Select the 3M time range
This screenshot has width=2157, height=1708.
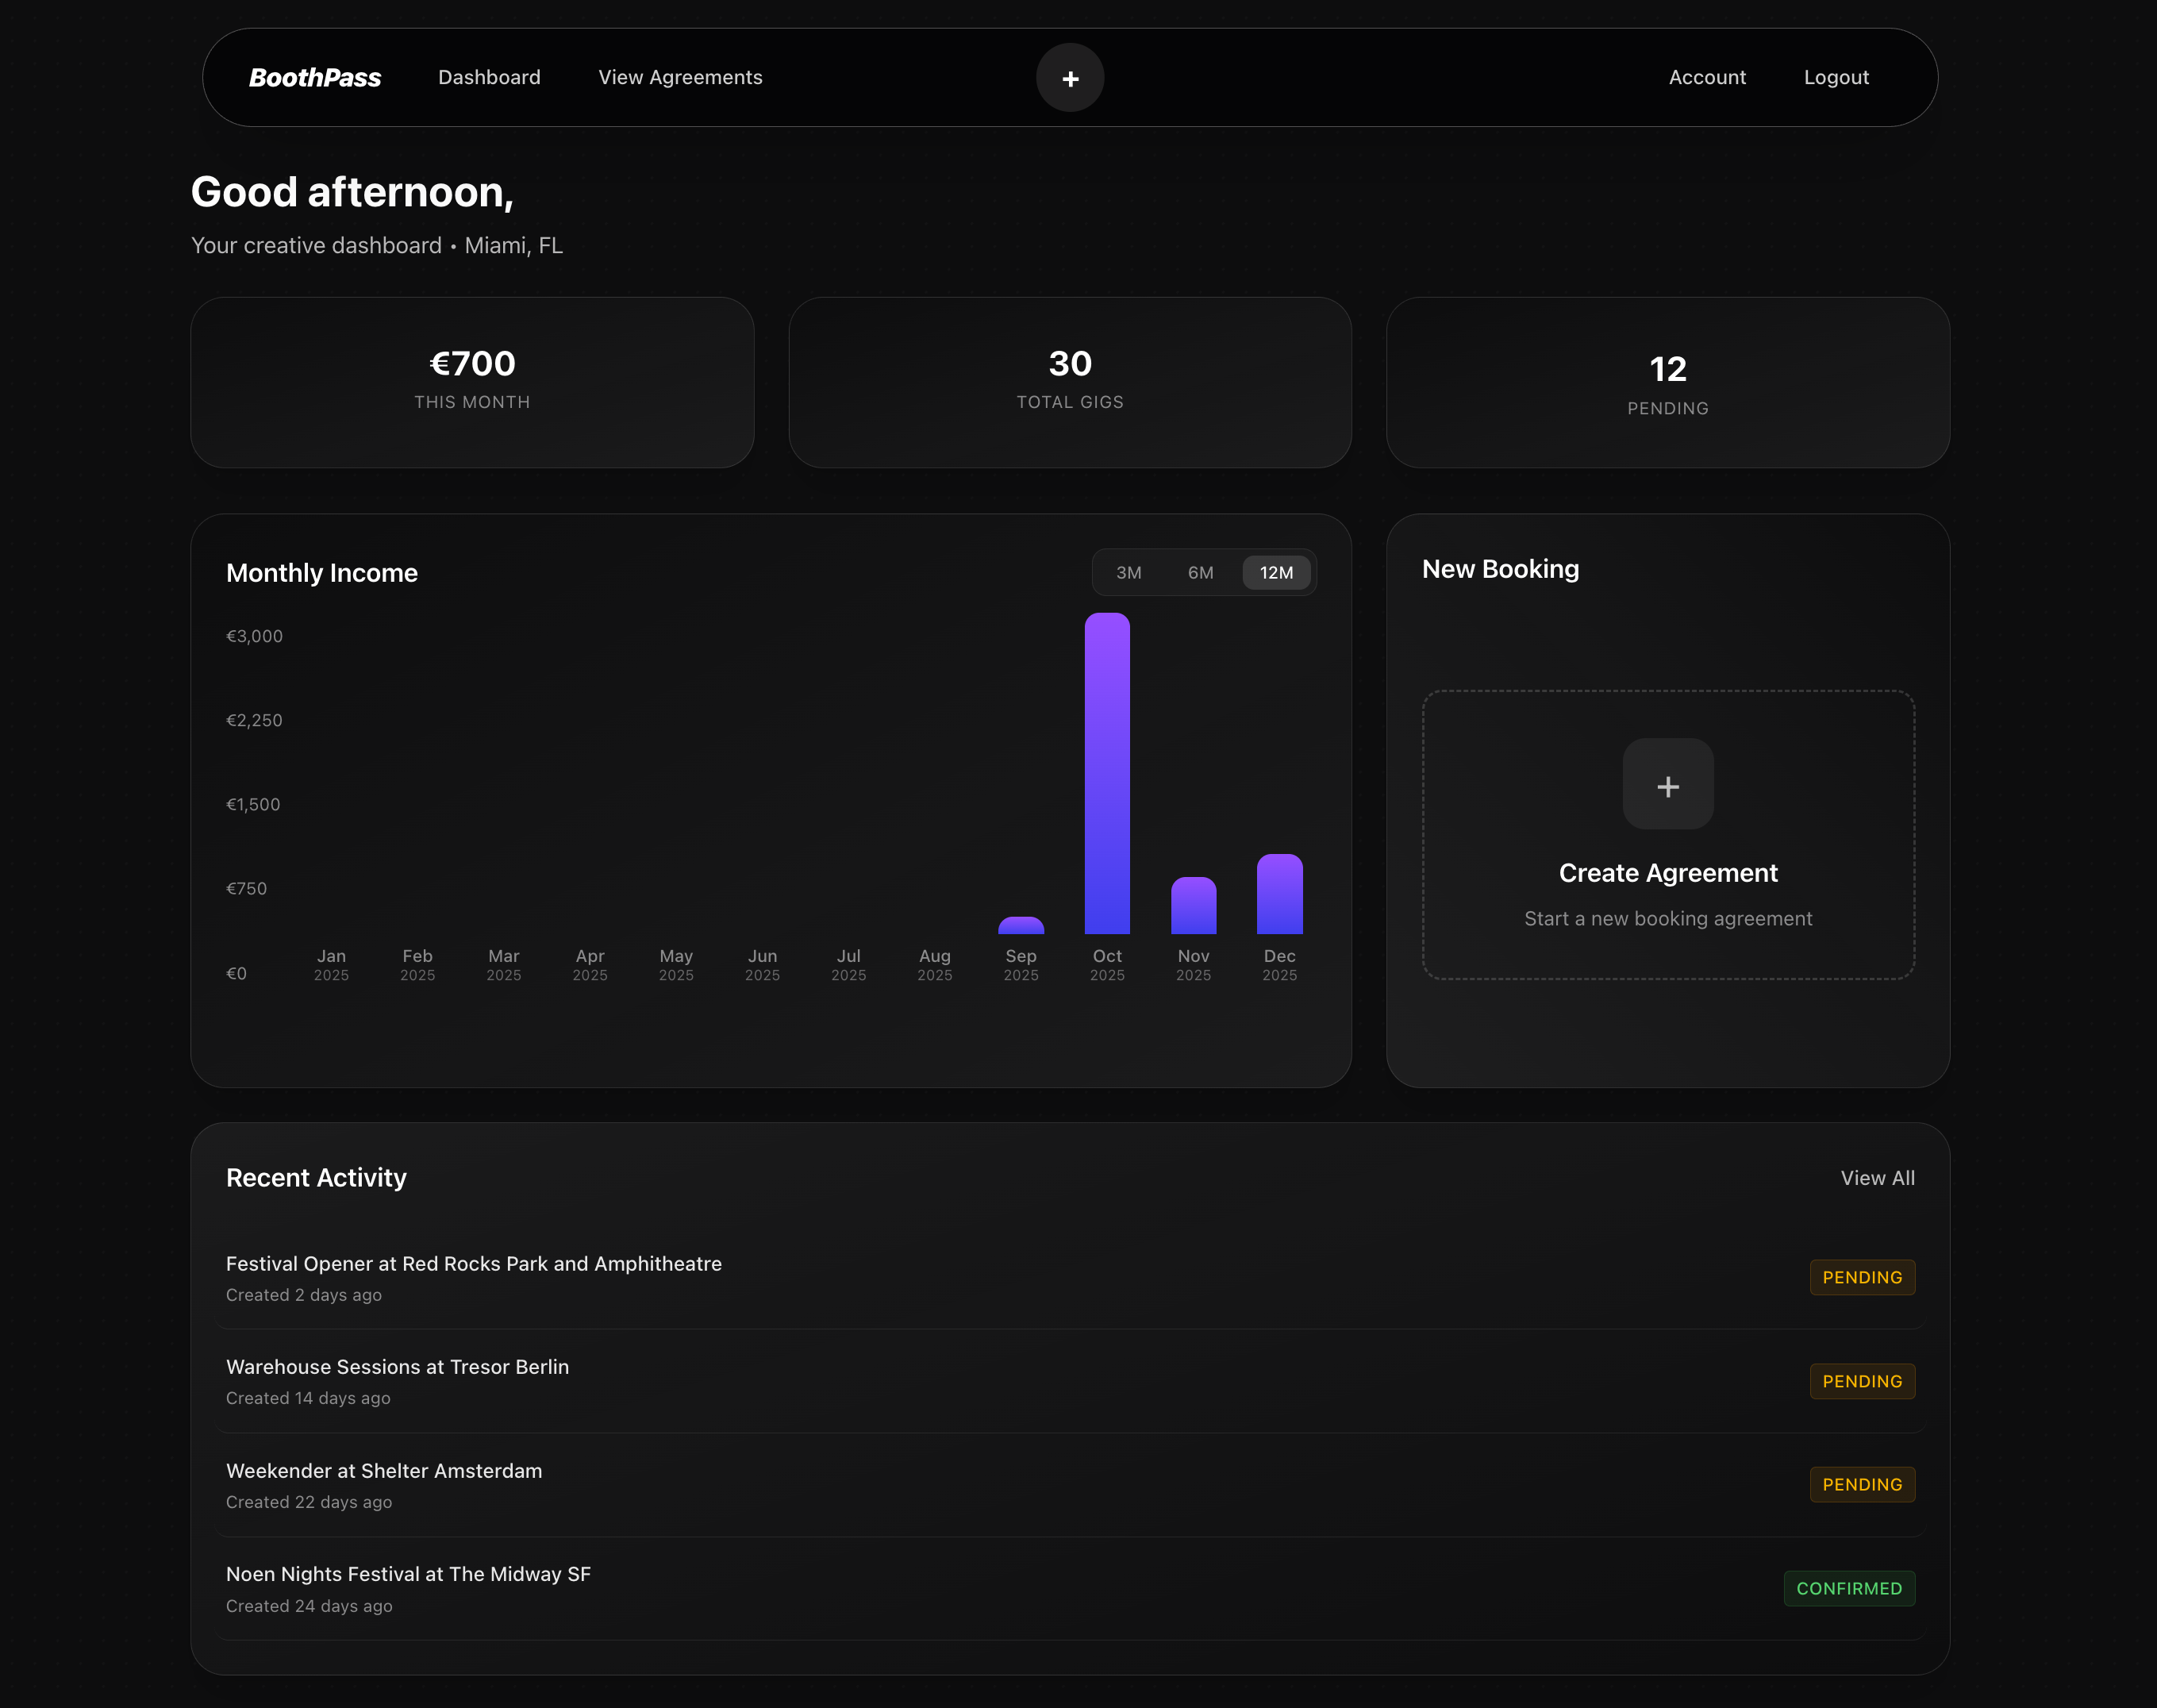(x=1128, y=573)
